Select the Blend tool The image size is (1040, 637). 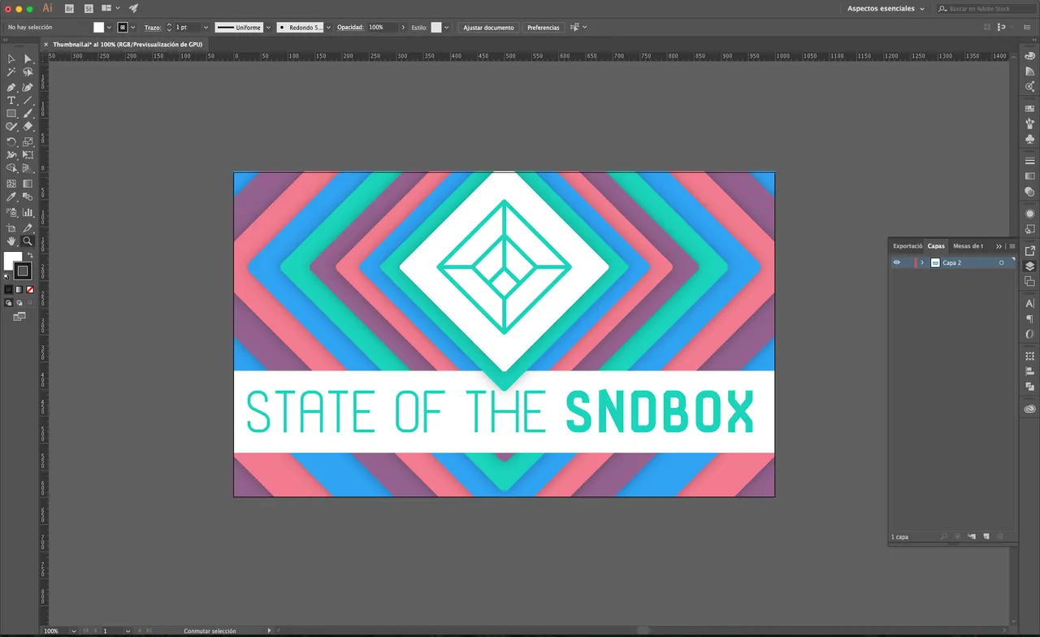(x=28, y=197)
